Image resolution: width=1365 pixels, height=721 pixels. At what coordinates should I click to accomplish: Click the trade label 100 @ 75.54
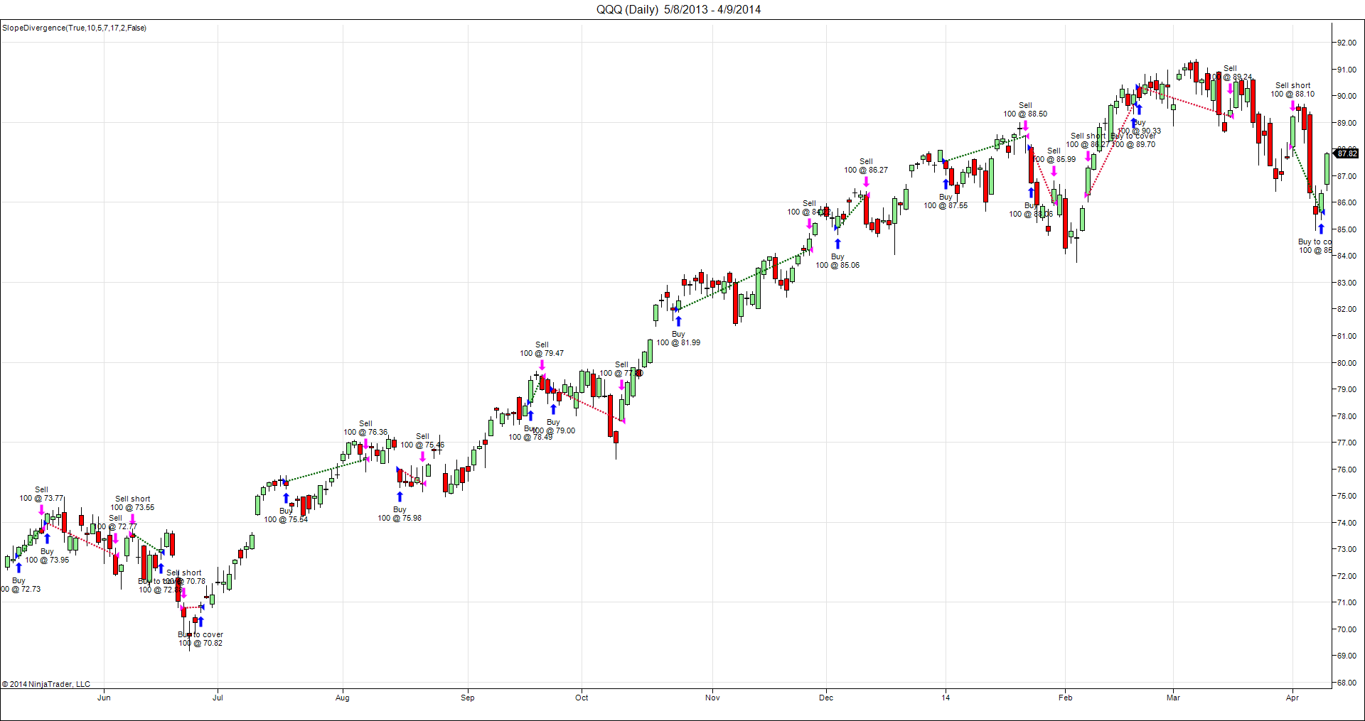tap(286, 520)
